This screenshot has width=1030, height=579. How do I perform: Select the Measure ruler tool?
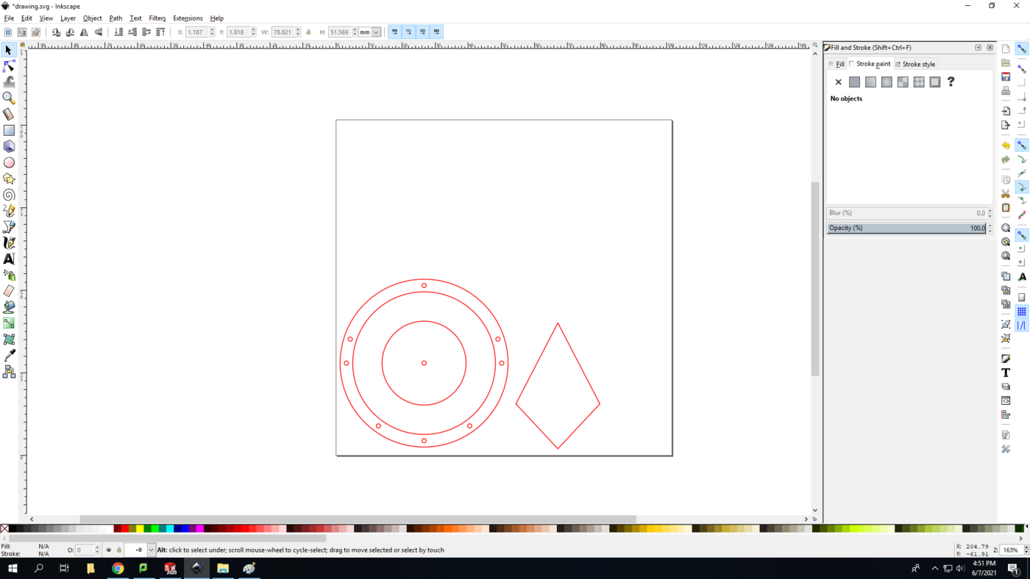click(9, 114)
